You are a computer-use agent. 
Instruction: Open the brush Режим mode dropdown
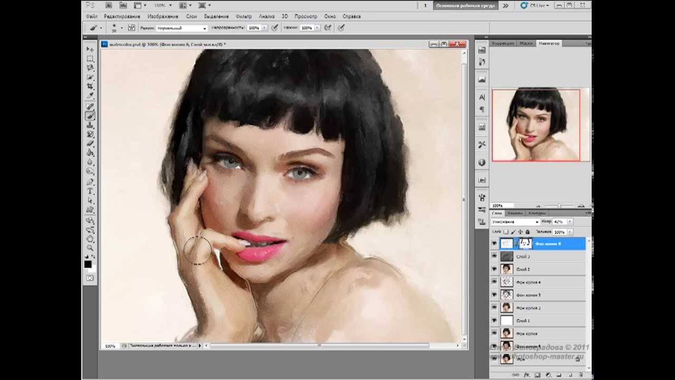click(181, 28)
